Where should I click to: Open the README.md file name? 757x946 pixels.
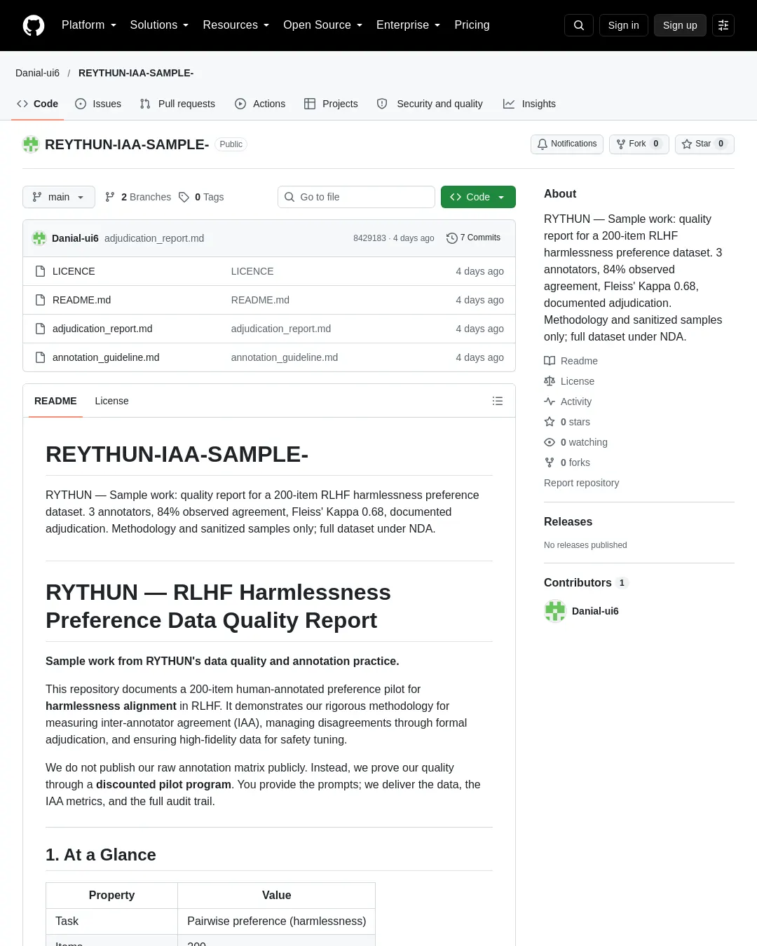click(x=82, y=300)
